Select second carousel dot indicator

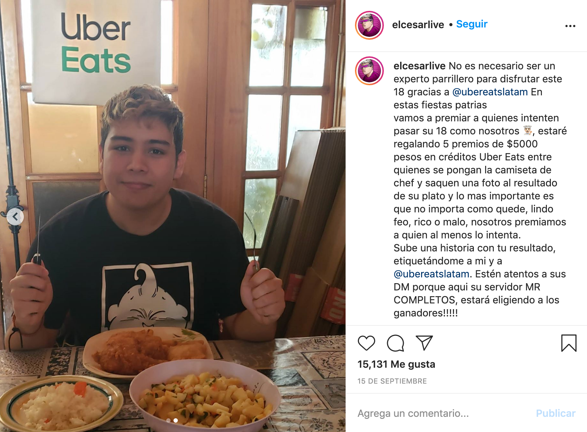click(176, 420)
